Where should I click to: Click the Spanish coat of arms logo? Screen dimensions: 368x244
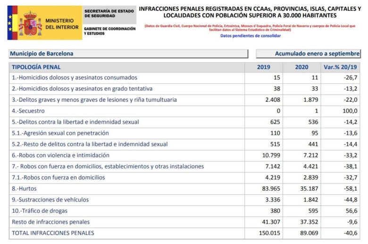pos(30,24)
